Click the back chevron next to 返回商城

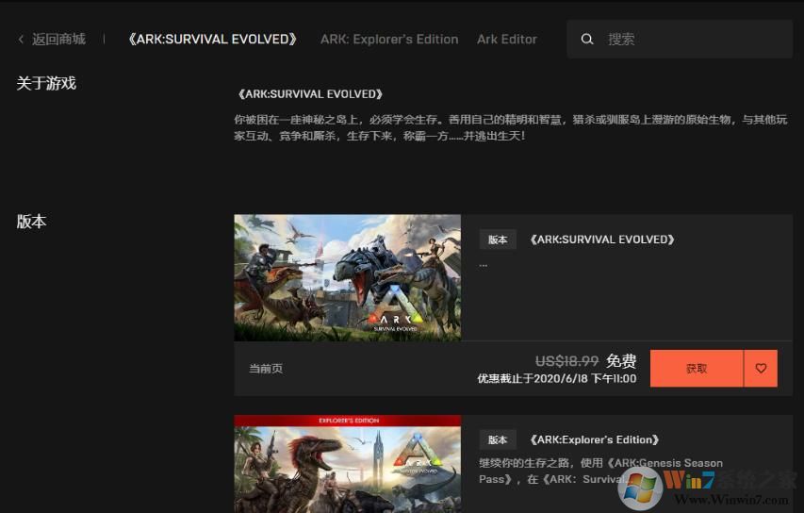(21, 40)
